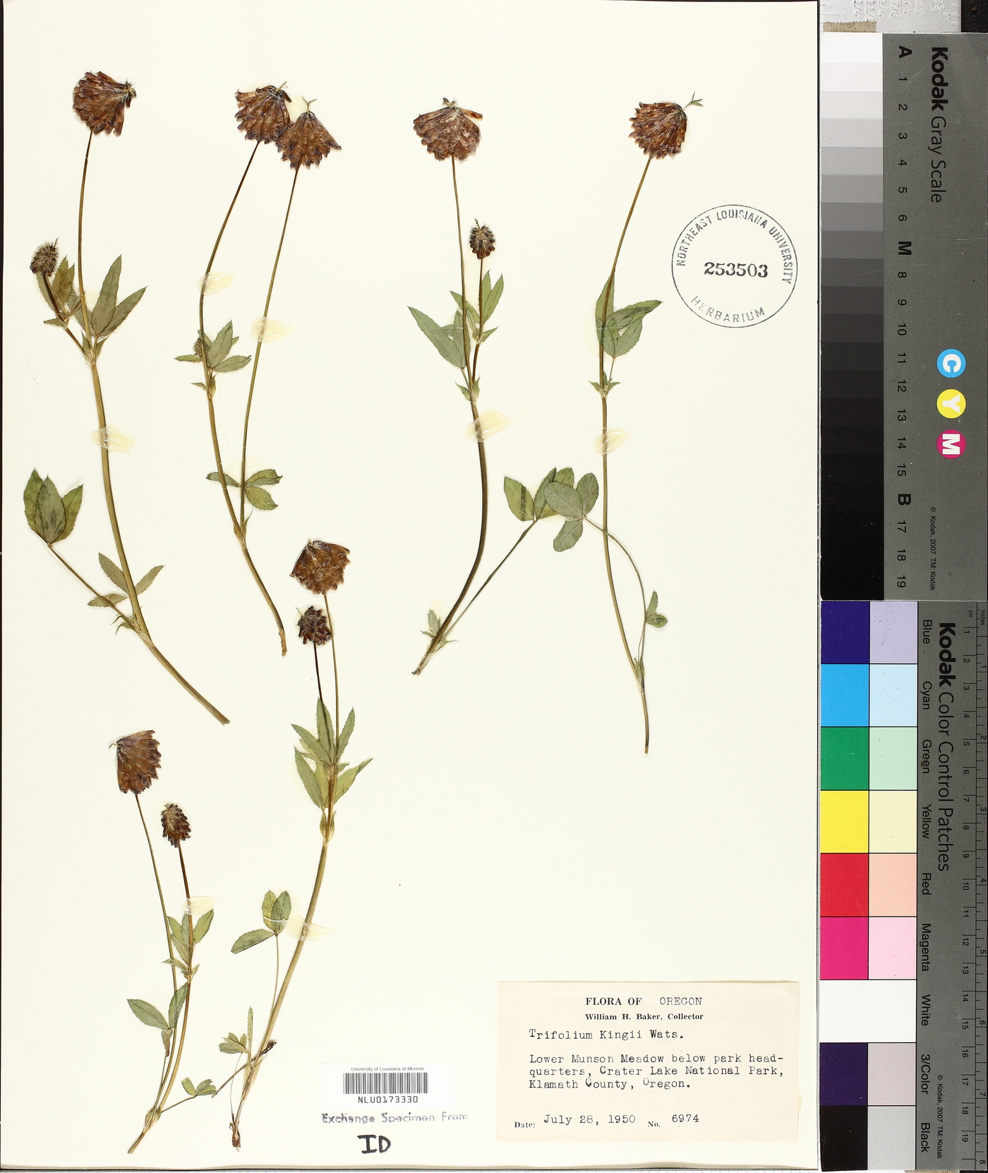This screenshot has height=1173, width=988.
Task: Click the date 'July 28, 1950'
Action: 589,1119
